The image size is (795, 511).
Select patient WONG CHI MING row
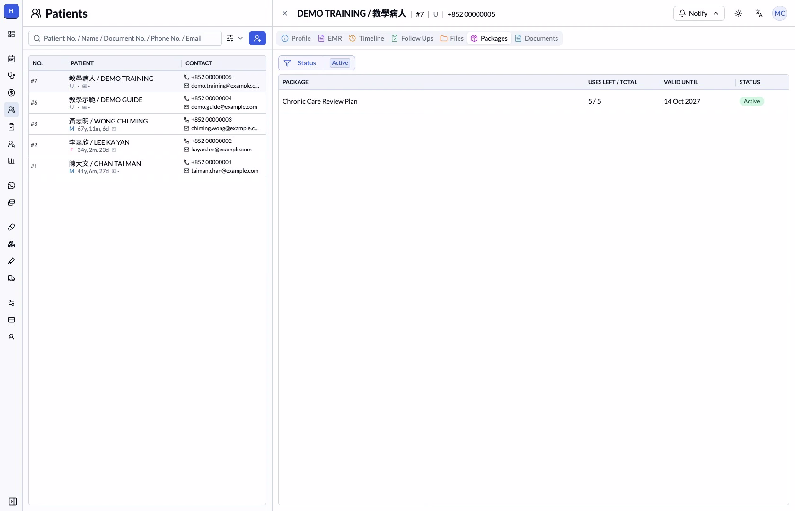tap(147, 124)
